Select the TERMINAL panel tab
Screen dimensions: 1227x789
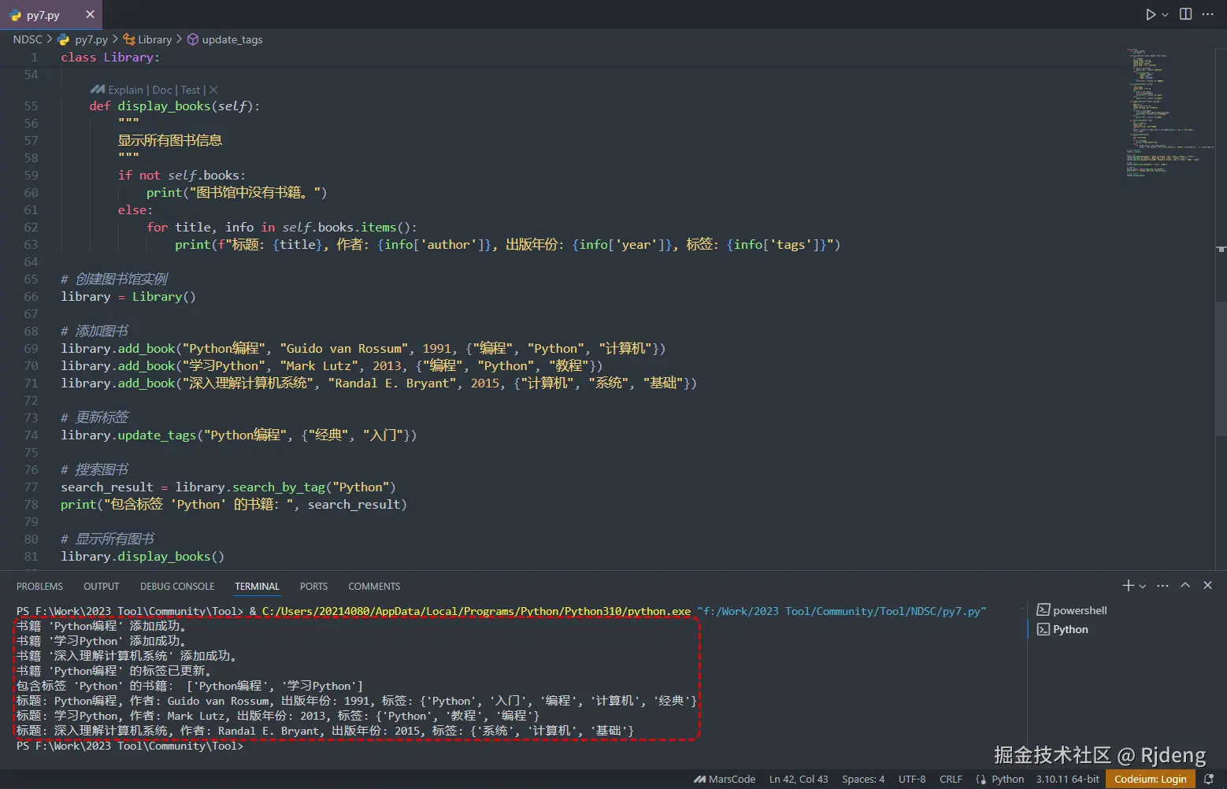coord(257,587)
